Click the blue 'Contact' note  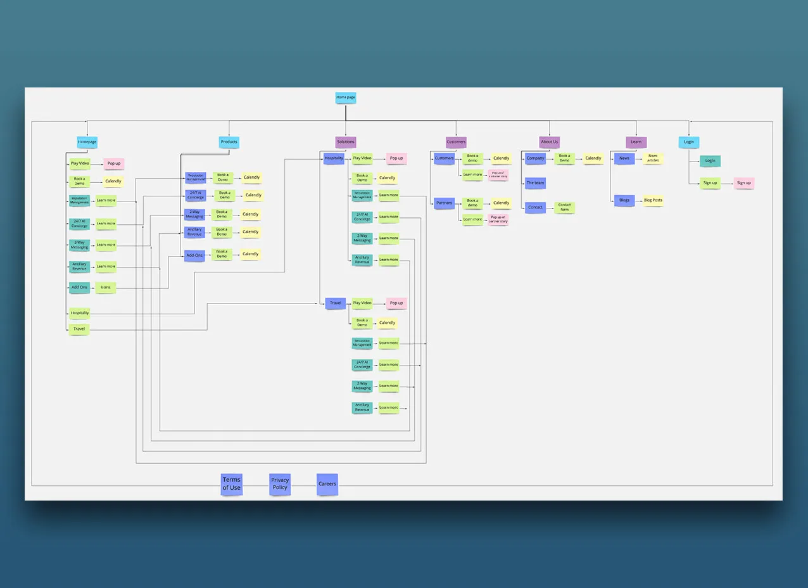[536, 207]
